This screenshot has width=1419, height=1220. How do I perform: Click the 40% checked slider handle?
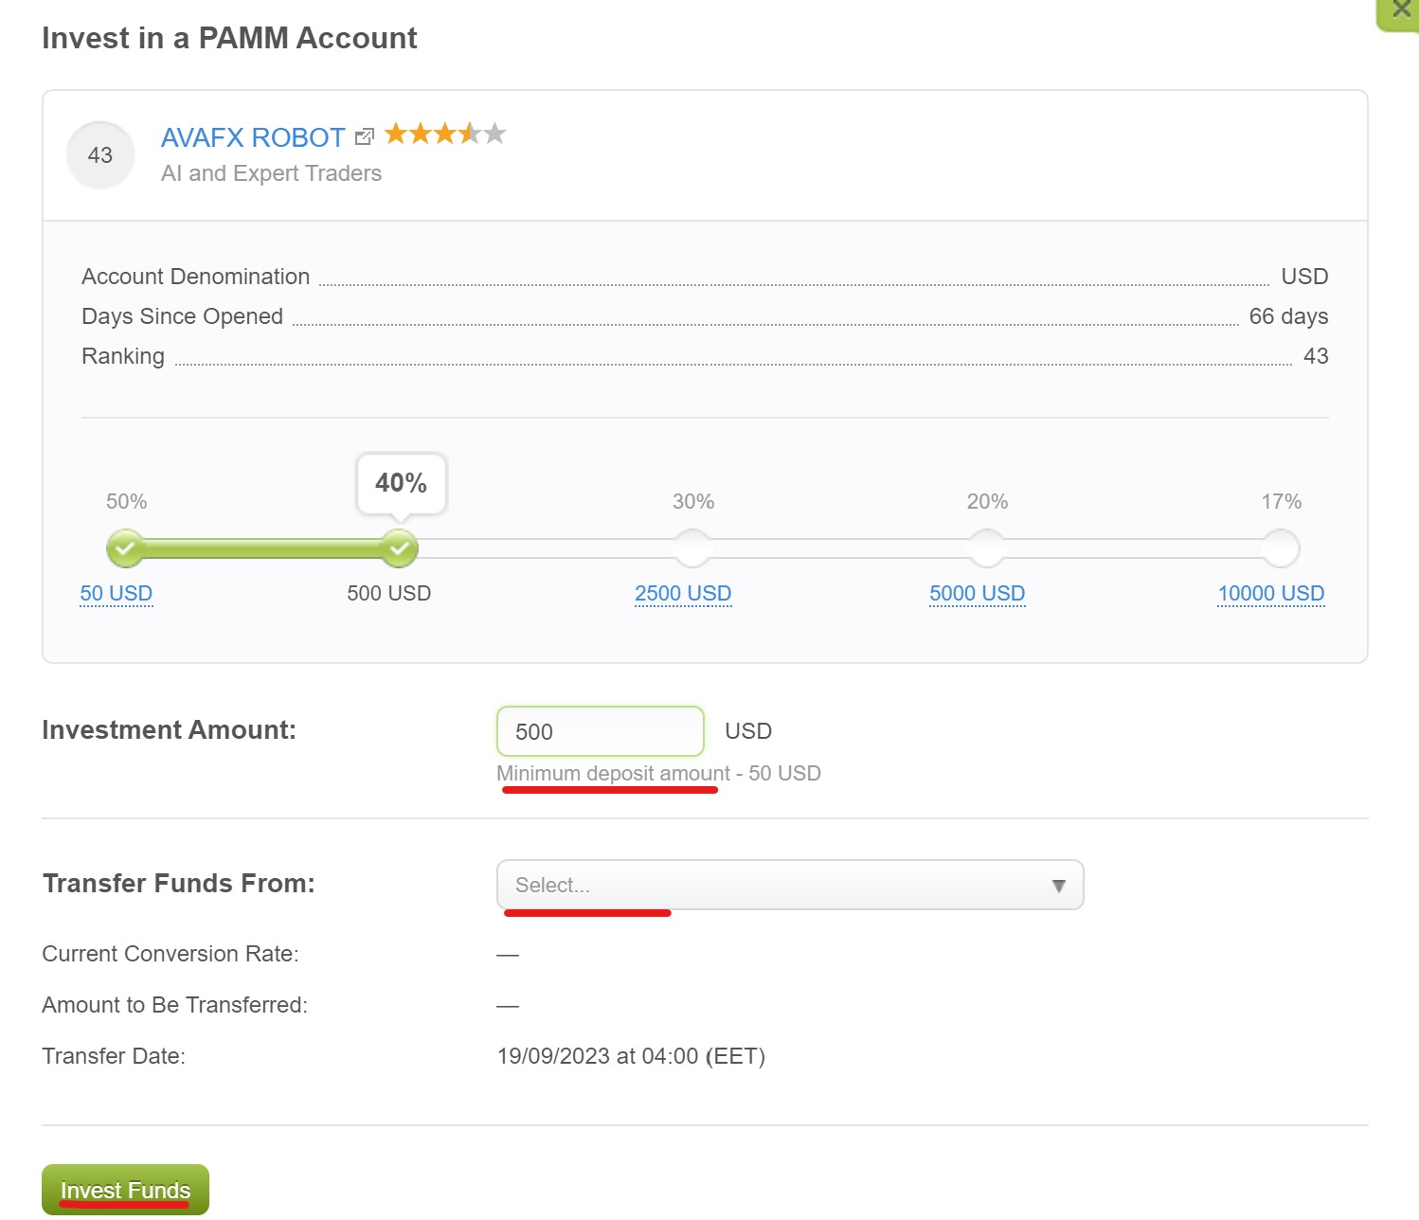click(399, 548)
